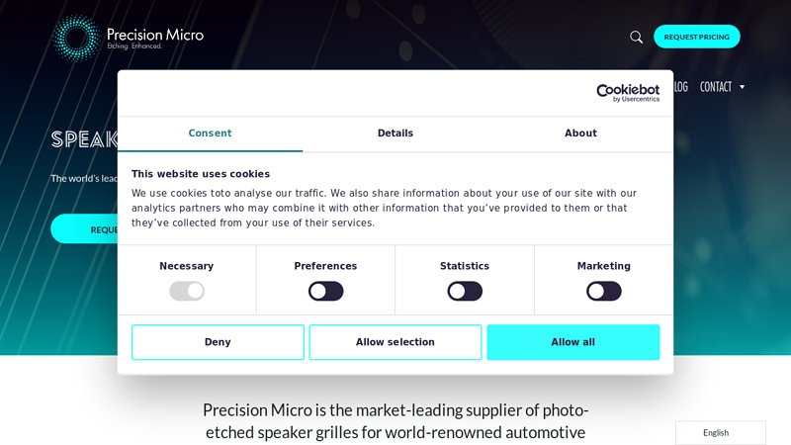
Task: Toggle the Necessary cookies switch
Action: [x=187, y=291]
